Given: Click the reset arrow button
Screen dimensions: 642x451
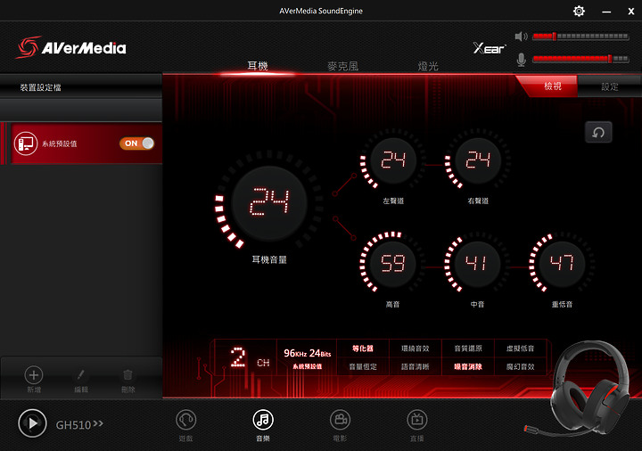Looking at the screenshot, I should 598,132.
